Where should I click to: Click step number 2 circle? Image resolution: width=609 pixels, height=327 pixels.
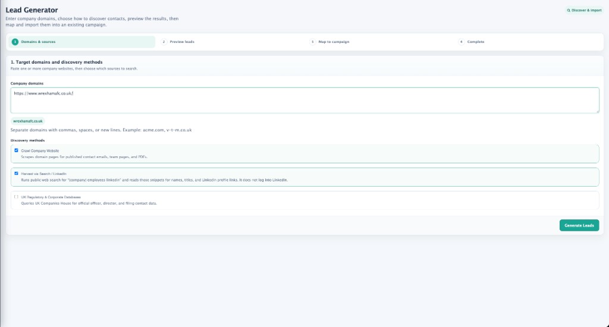[164, 42]
